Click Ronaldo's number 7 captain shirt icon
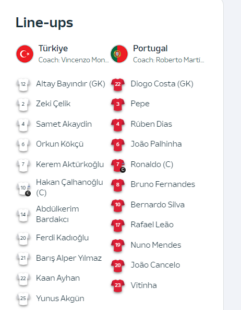 (x=118, y=165)
